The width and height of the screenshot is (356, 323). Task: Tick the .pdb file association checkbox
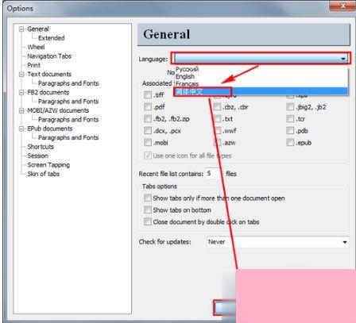pyautogui.click(x=290, y=131)
